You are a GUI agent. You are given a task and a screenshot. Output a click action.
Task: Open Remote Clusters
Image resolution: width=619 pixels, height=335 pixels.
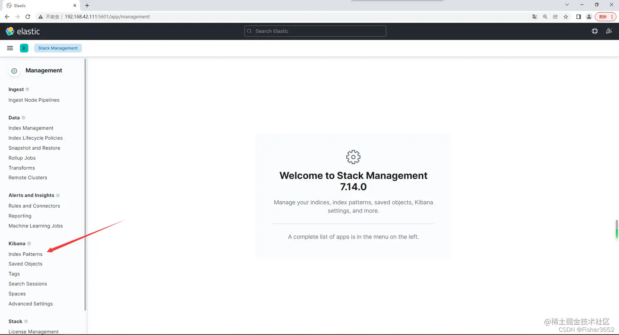28,178
